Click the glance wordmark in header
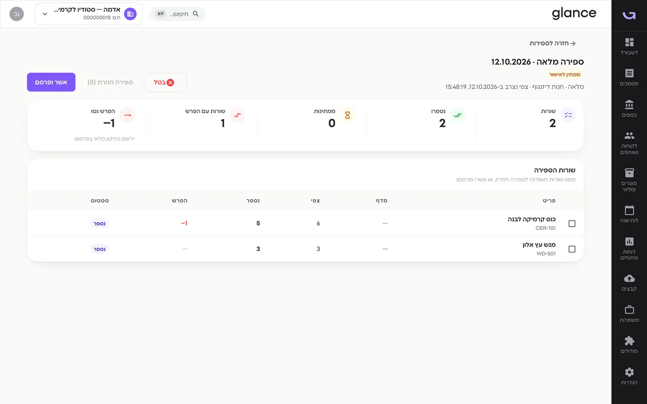 (x=574, y=13)
